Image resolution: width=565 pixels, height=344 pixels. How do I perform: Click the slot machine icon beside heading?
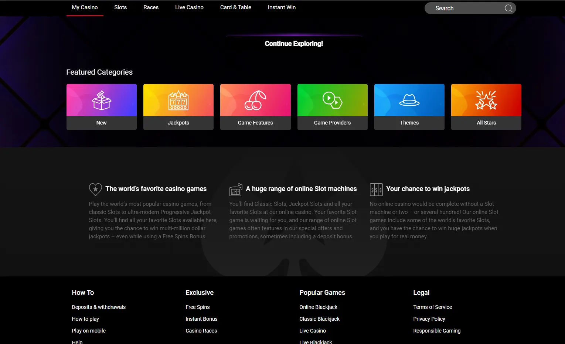tap(236, 189)
